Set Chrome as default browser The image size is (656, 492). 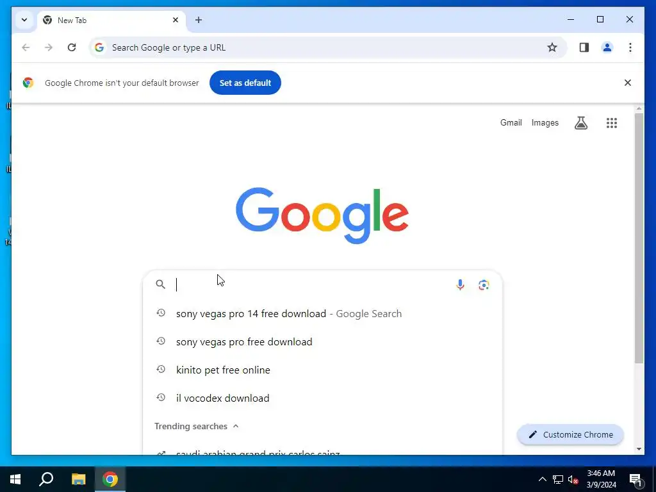(x=245, y=83)
